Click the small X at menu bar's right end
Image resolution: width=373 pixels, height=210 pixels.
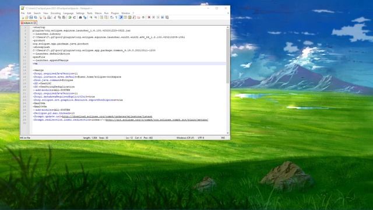click(228, 13)
